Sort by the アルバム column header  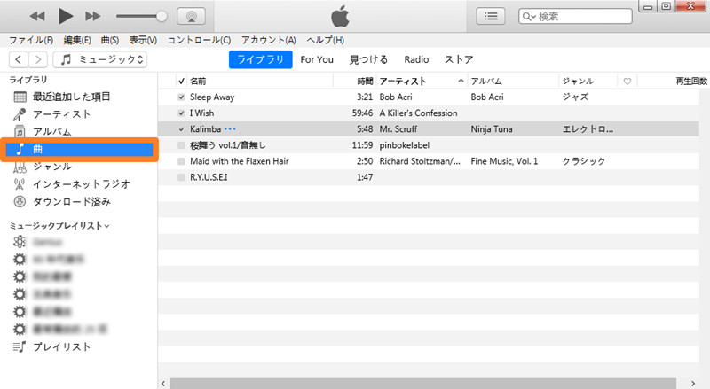coord(485,81)
